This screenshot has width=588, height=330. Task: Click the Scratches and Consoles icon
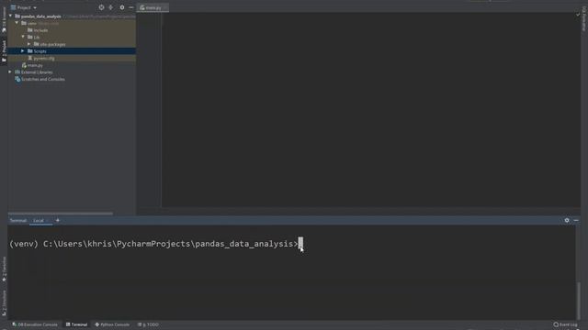click(17, 79)
